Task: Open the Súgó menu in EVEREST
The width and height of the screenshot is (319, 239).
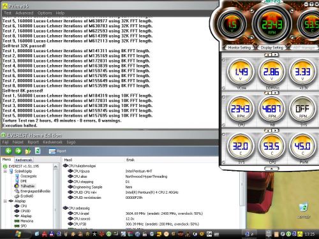Action: coord(71,142)
